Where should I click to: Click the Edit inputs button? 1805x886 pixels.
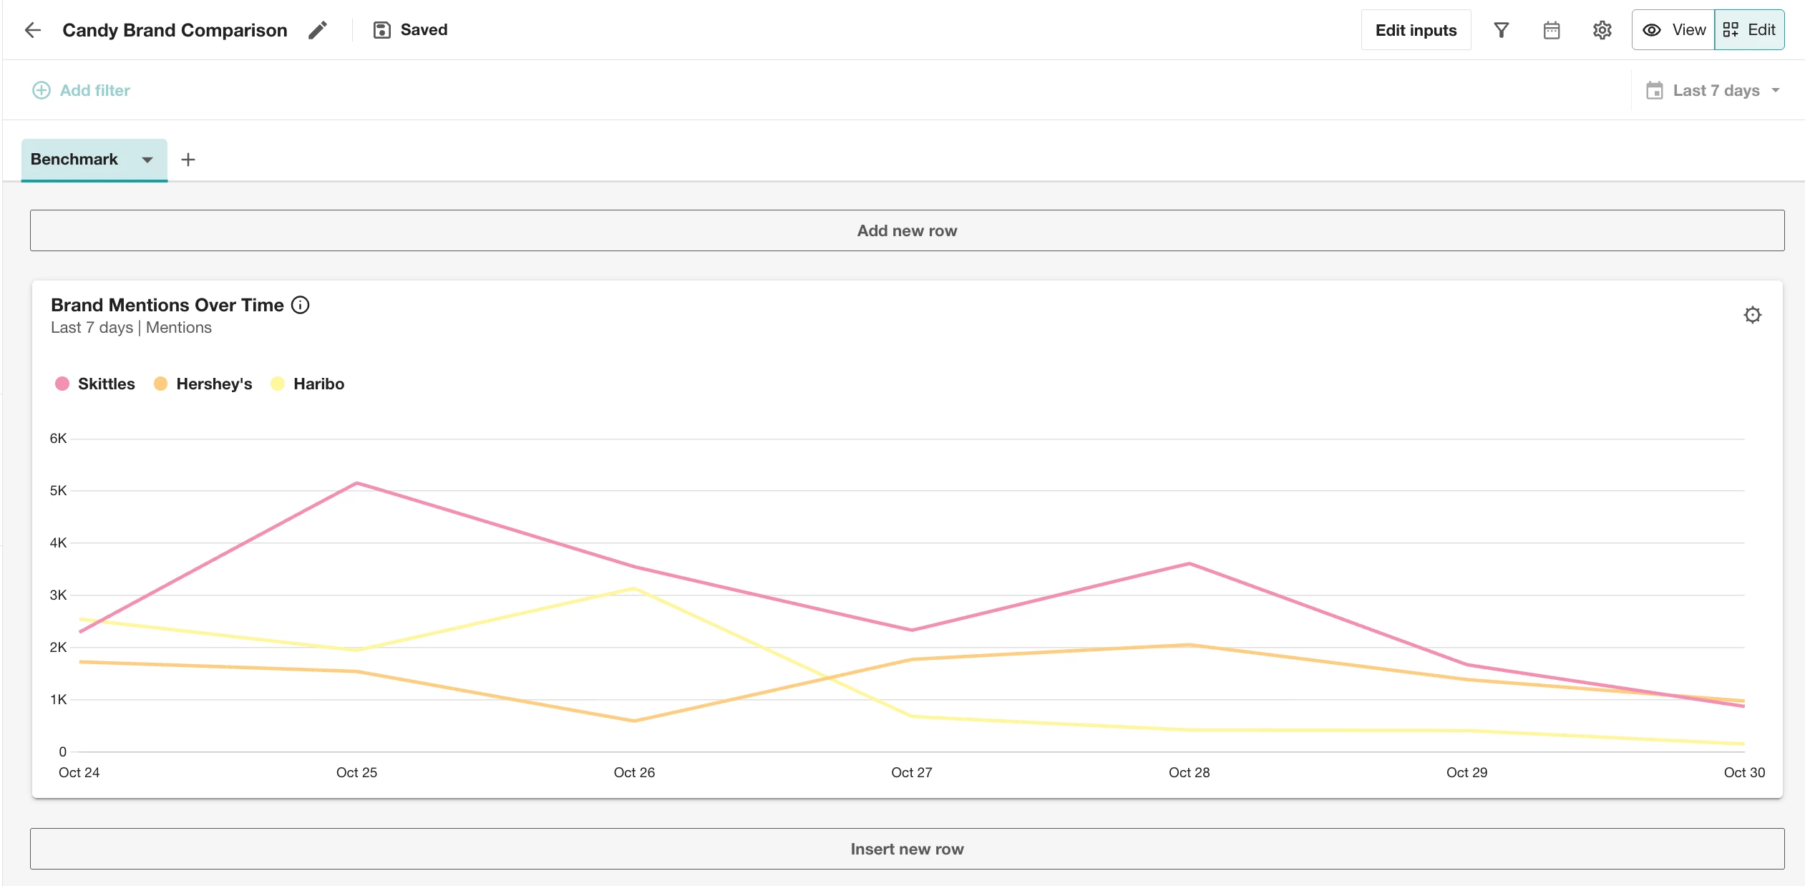pos(1416,30)
